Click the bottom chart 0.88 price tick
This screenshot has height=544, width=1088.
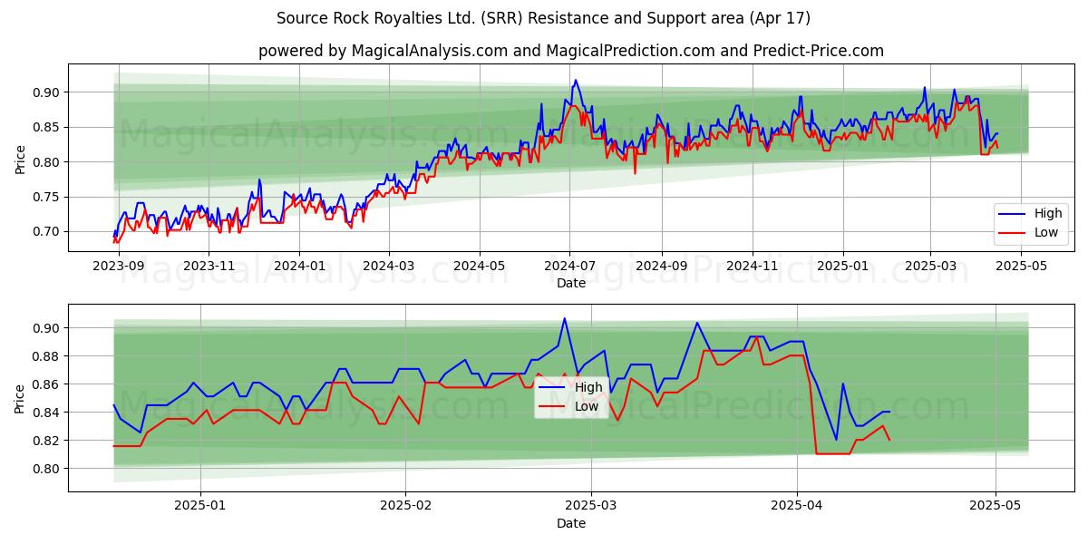click(x=48, y=356)
